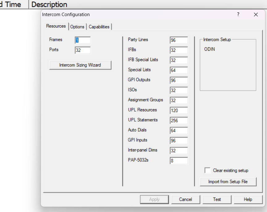Click the Party Lines value field
Image resolution: width=267 pixels, height=212 pixels.
[x=179, y=40]
